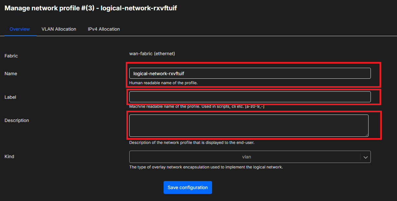Focus the empty Label text field
The image size is (397, 201).
pyautogui.click(x=250, y=97)
